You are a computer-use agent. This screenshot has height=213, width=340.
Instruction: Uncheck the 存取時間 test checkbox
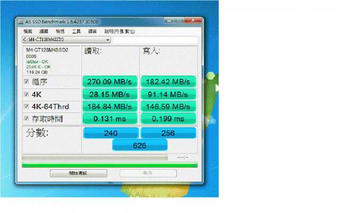pyautogui.click(x=26, y=118)
